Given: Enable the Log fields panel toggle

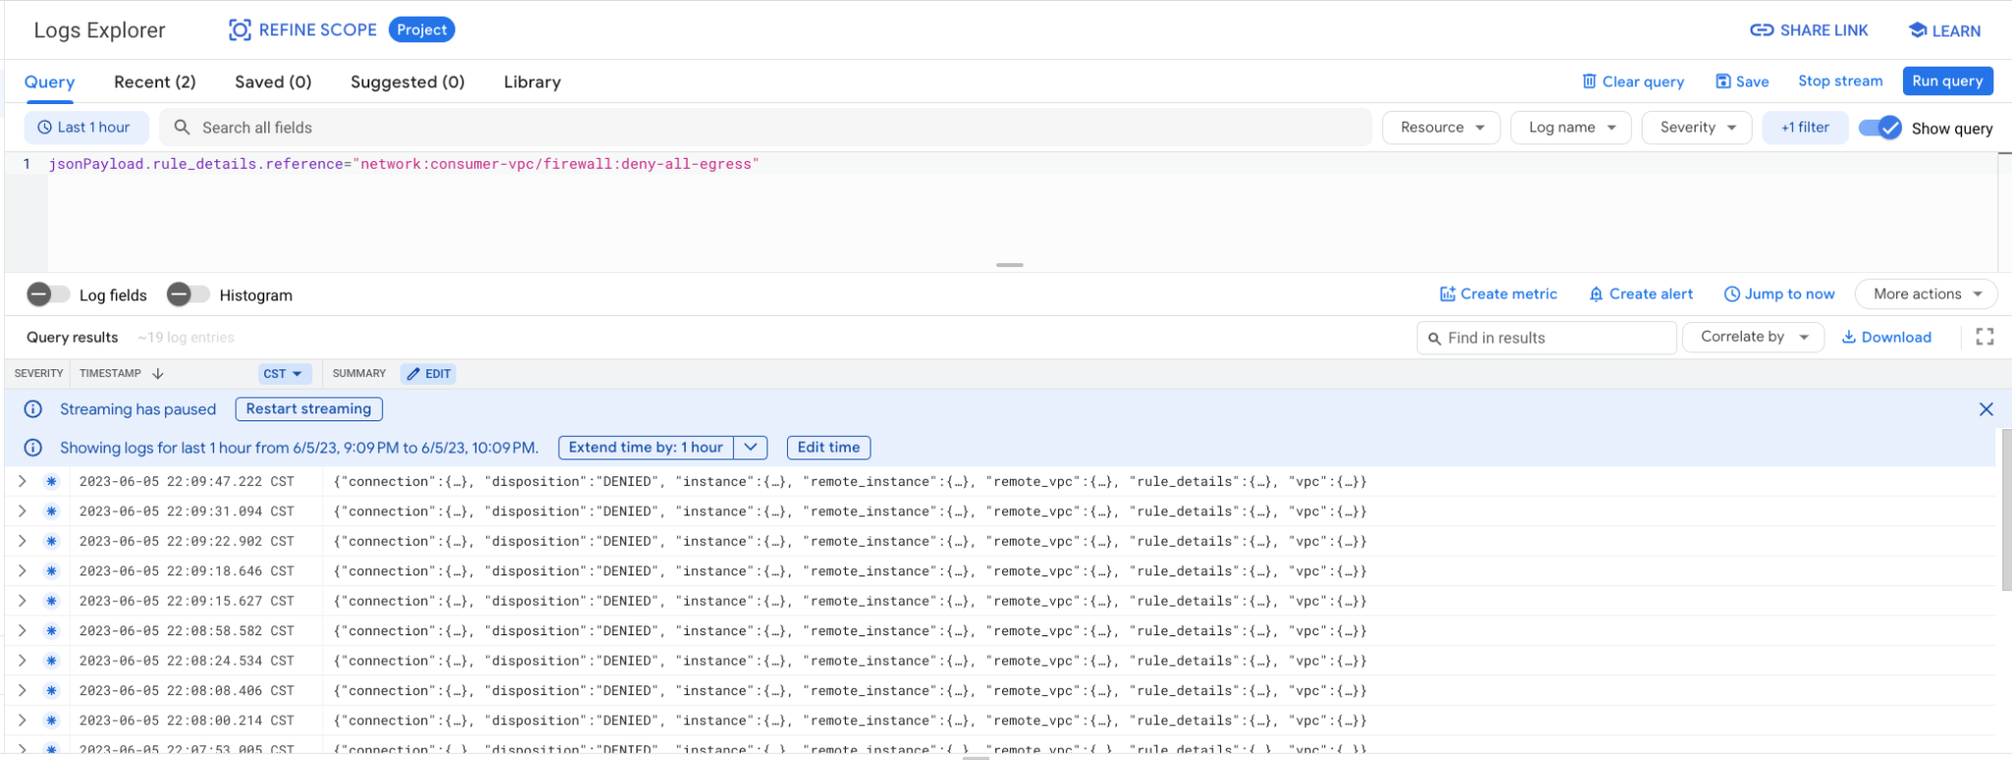Looking at the screenshot, I should 48,295.
